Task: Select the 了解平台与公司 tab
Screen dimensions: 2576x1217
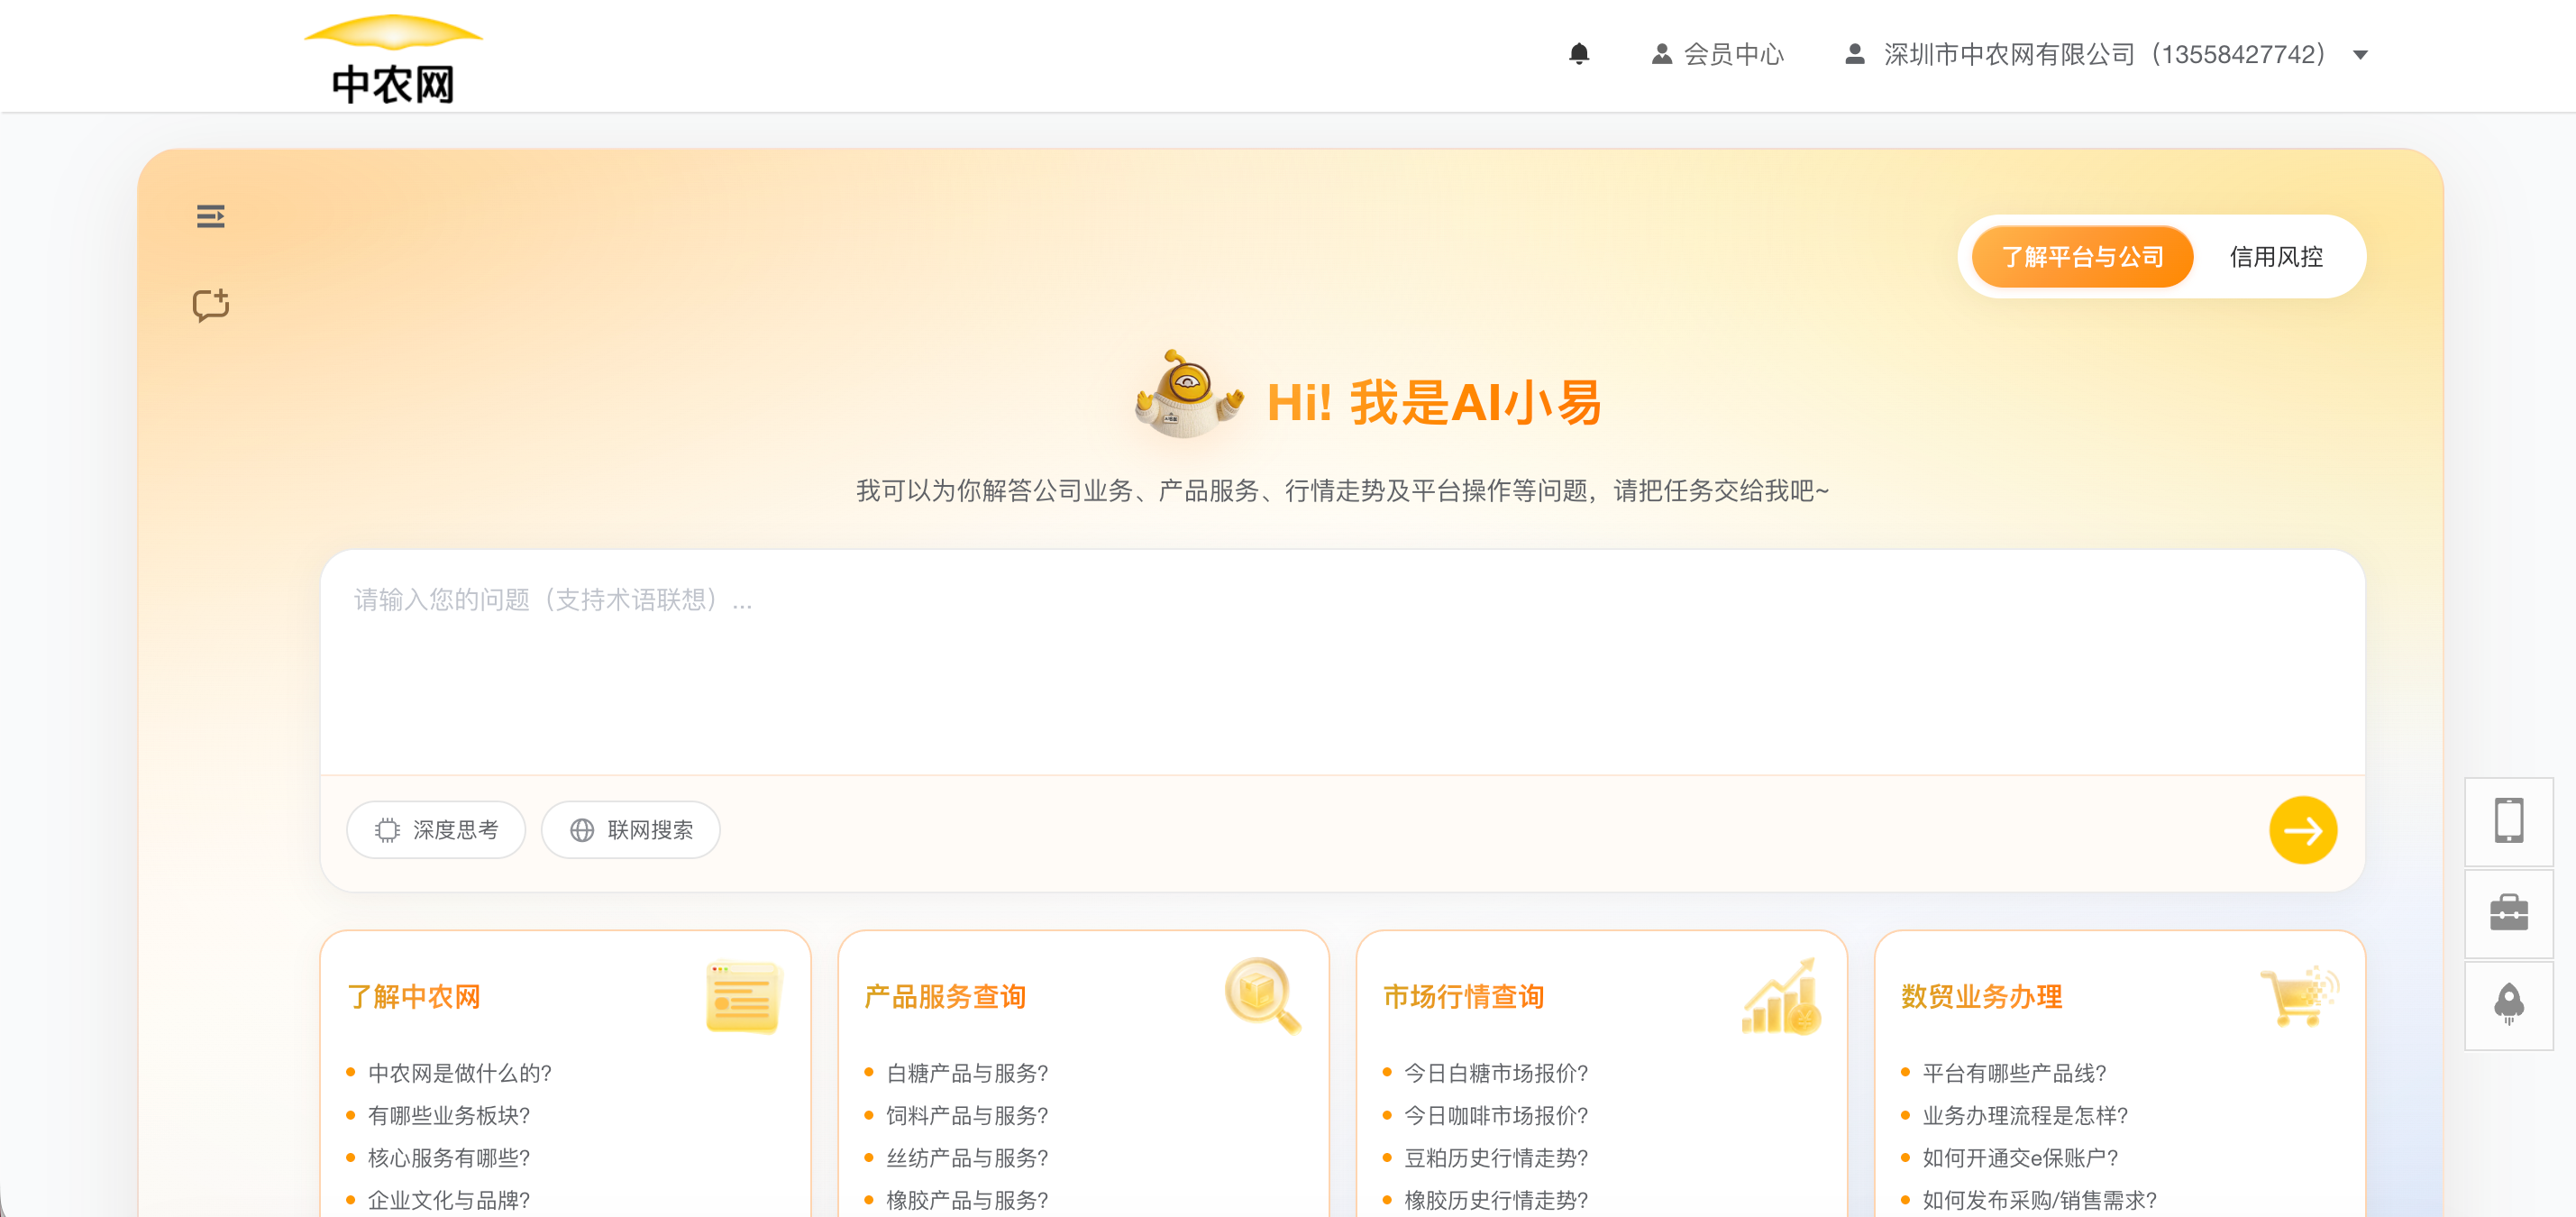Action: point(2082,257)
